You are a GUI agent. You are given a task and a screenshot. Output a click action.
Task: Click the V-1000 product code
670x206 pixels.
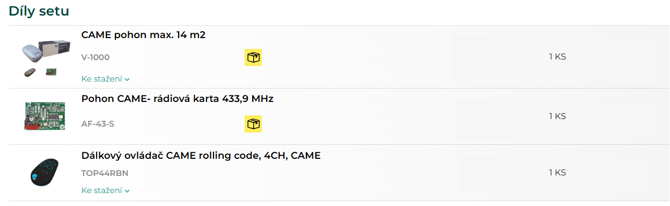click(x=95, y=57)
